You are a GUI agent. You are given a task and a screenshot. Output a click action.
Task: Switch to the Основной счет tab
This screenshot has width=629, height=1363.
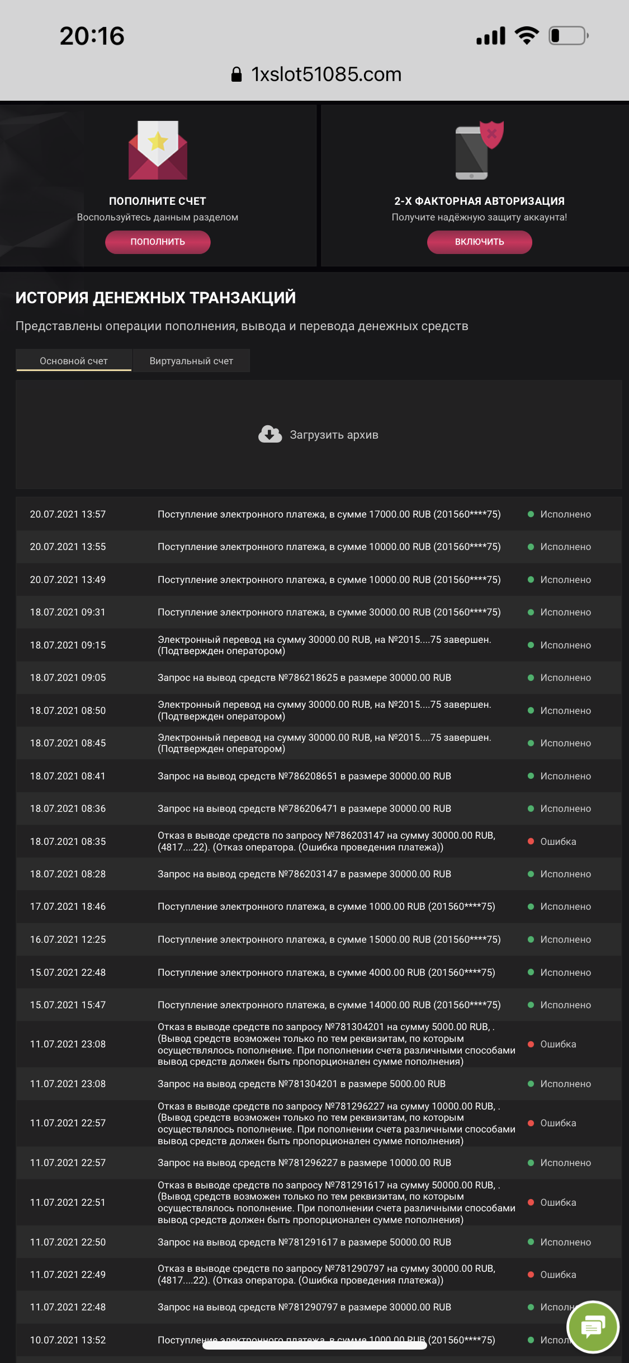pos(74,361)
